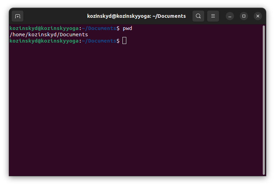Click the dollar sign before pwd

coord(118,28)
